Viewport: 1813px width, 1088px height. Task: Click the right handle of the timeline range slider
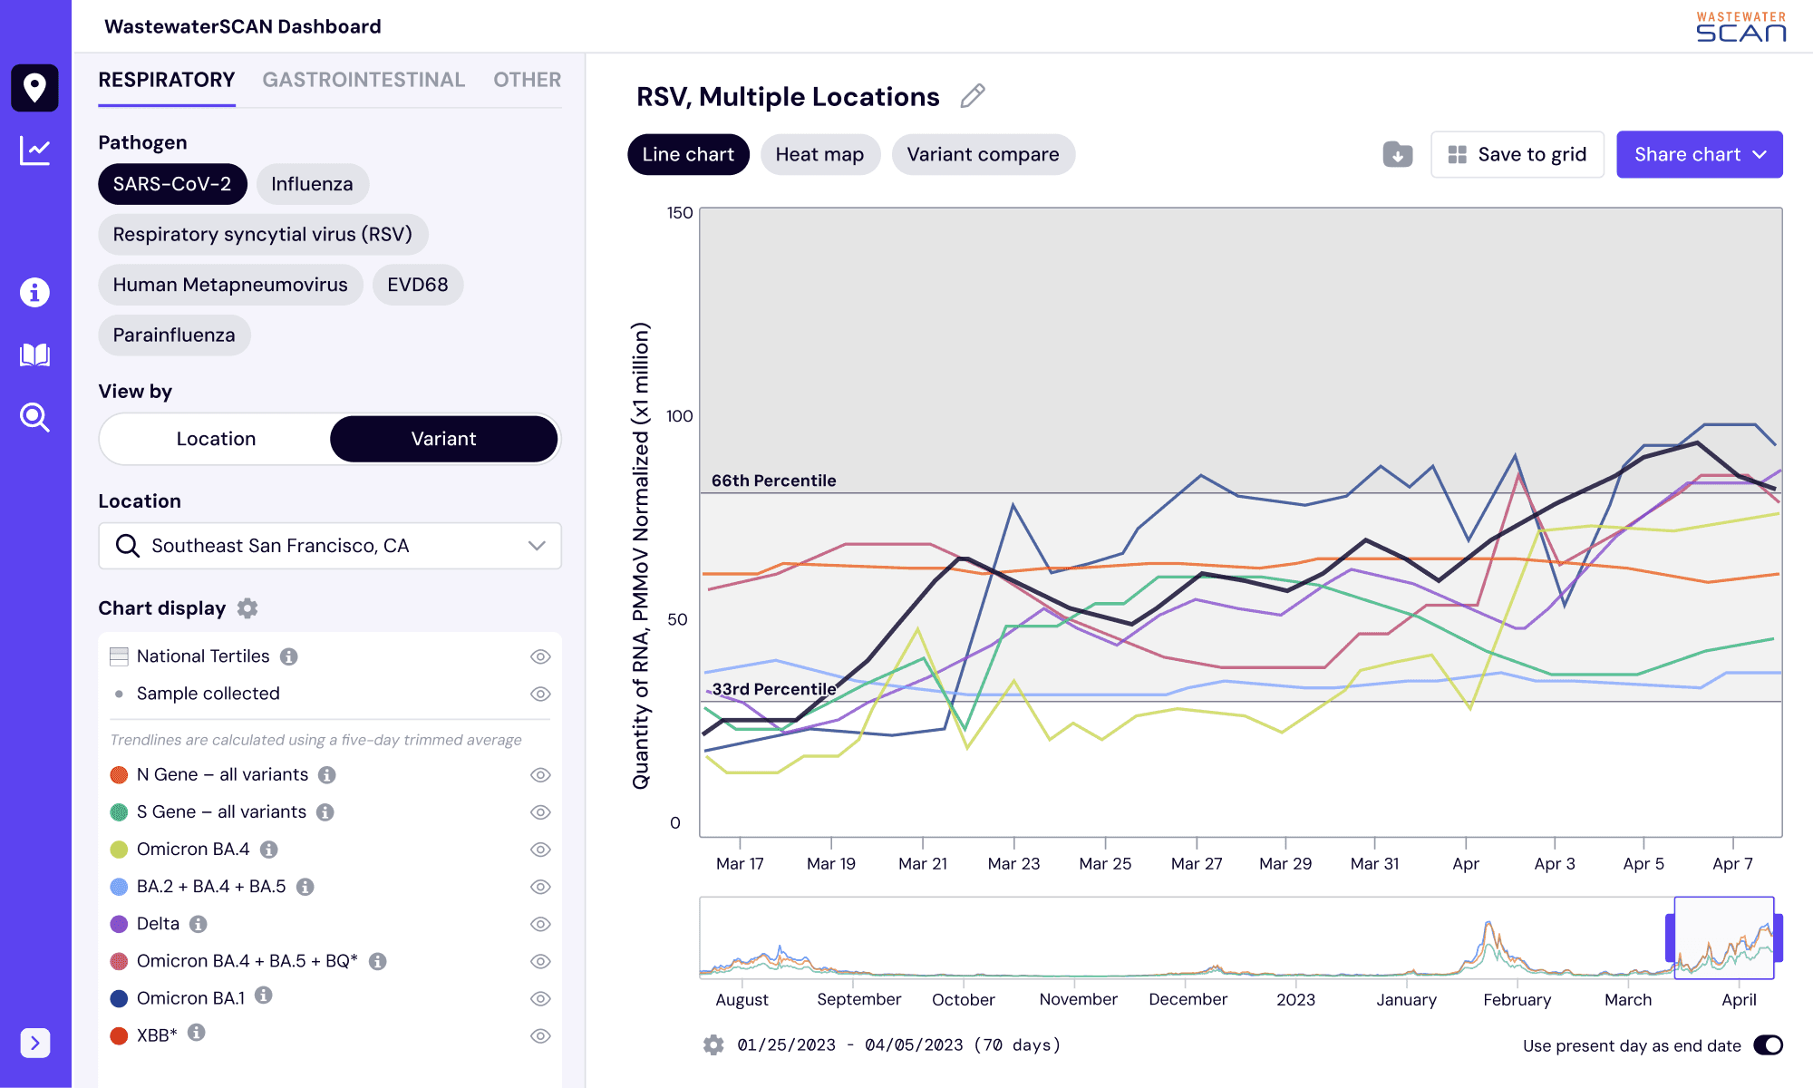click(x=1778, y=938)
